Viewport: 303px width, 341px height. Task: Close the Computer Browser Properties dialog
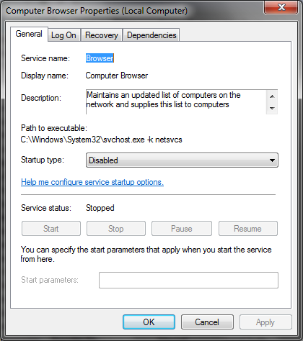281,7
